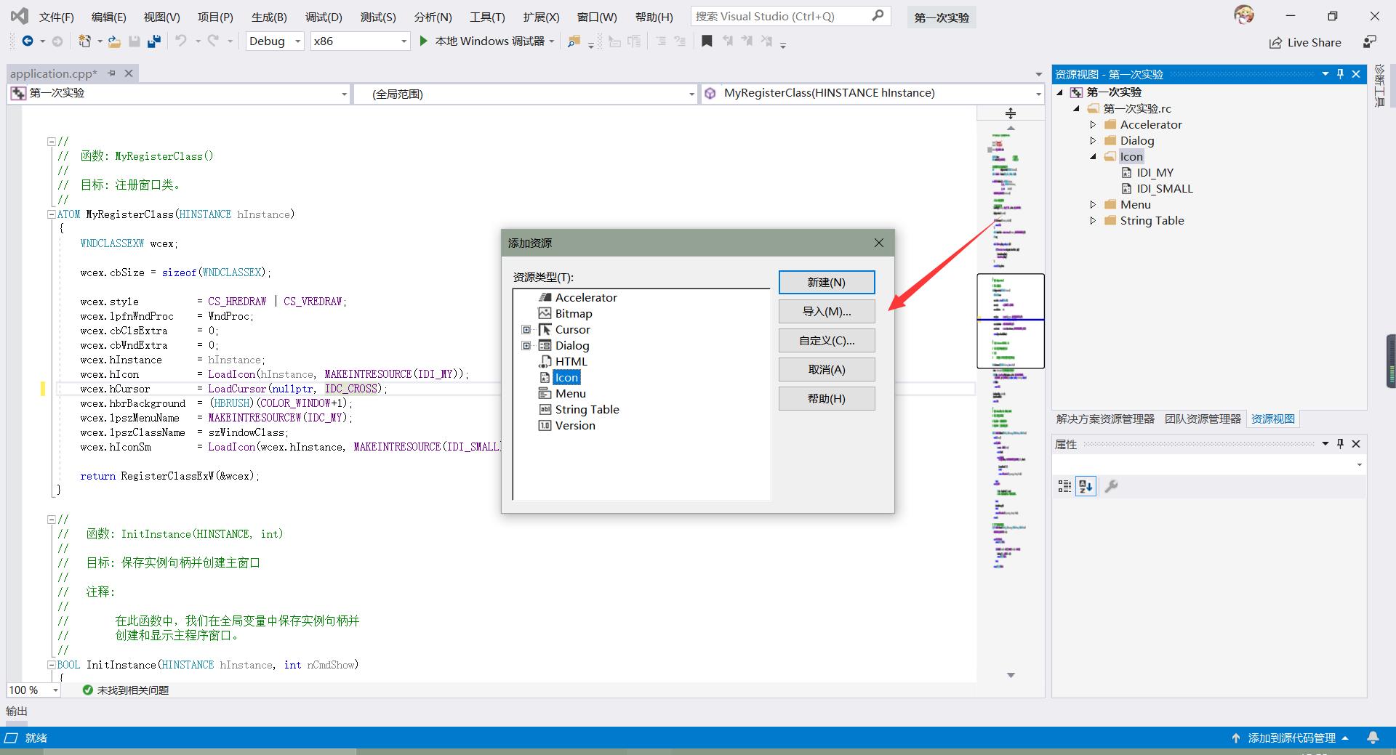Collapse MyRegisterClass function code fold
This screenshot has width=1396, height=755.
click(x=51, y=214)
